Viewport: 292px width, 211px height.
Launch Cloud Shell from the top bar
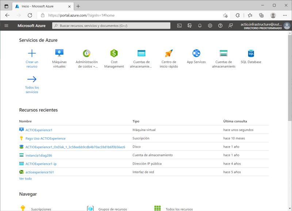[x=179, y=26]
